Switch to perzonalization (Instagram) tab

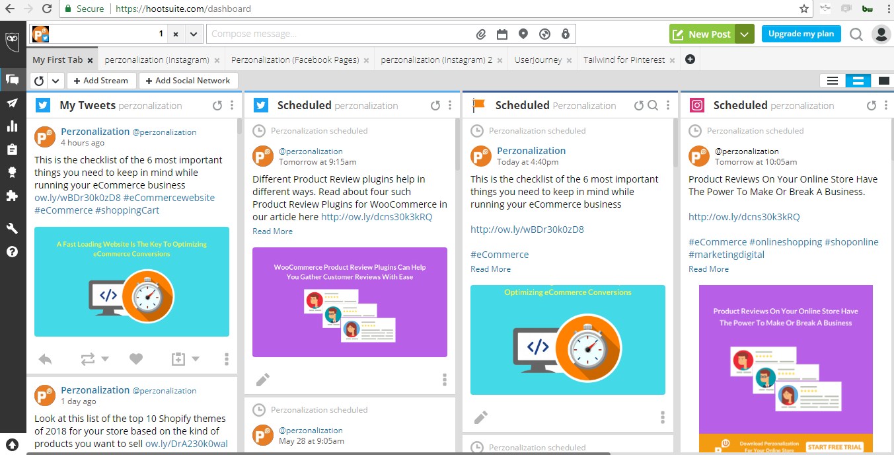[157, 60]
